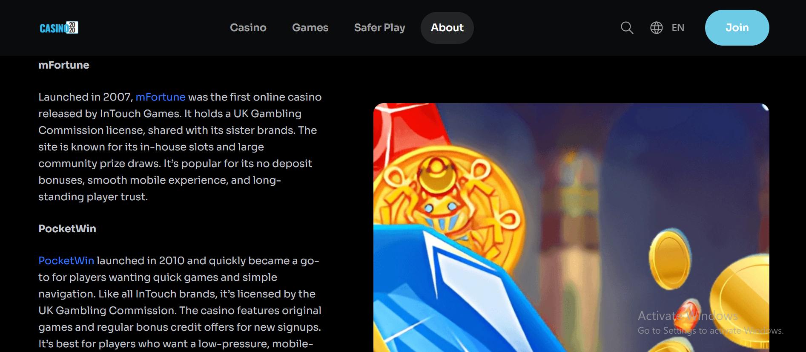806x352 pixels.
Task: Click the upright gold coin in the artwork
Action: (x=669, y=259)
